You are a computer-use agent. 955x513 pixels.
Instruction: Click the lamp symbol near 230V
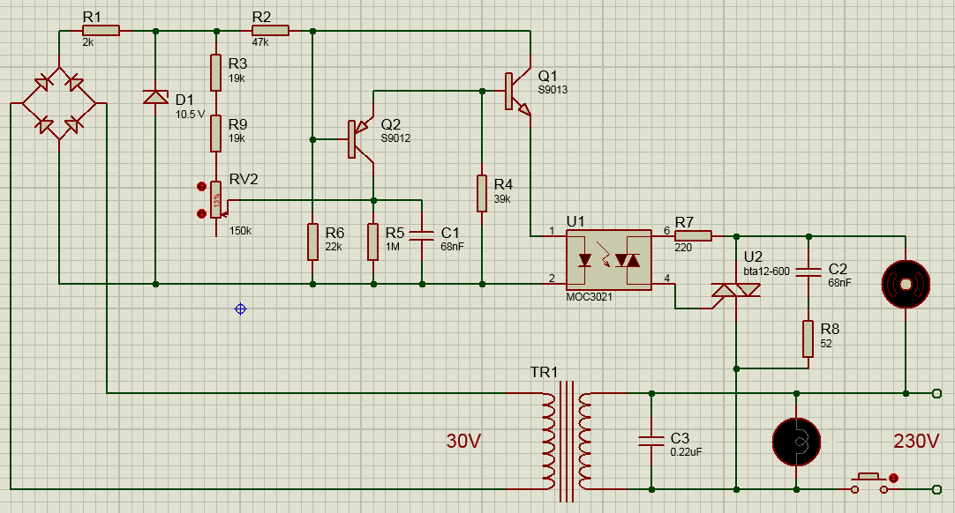(796, 441)
